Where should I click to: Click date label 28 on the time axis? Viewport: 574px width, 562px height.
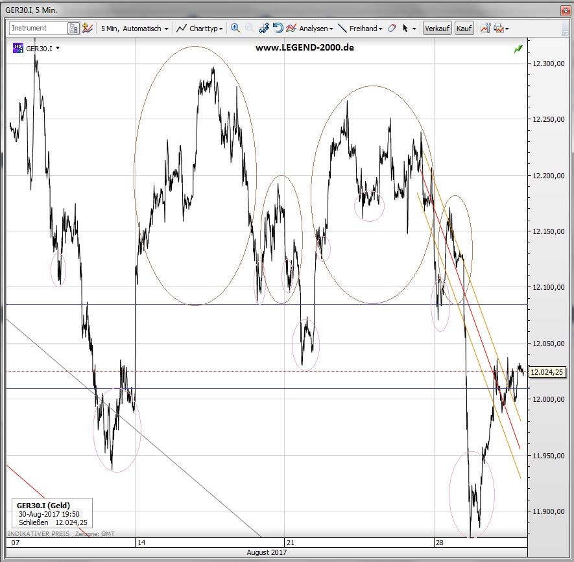click(439, 543)
